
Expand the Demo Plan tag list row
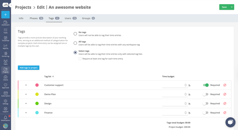[x=26, y=94]
